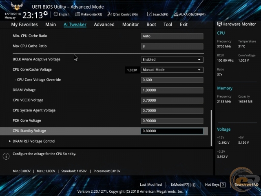Edit CPU Core Voltage Override value
The width and height of the screenshot is (261, 196).
(172, 80)
